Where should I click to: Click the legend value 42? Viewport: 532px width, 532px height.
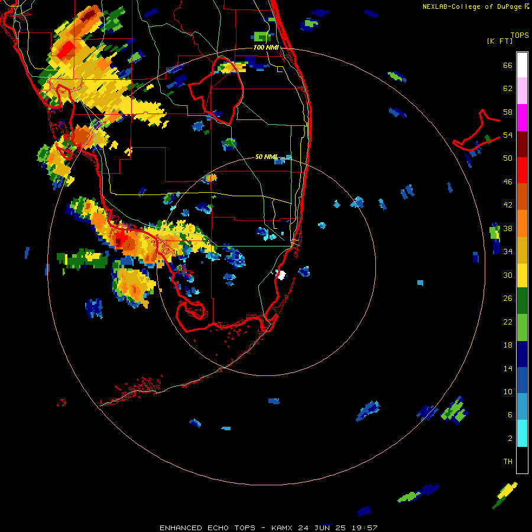tap(508, 205)
